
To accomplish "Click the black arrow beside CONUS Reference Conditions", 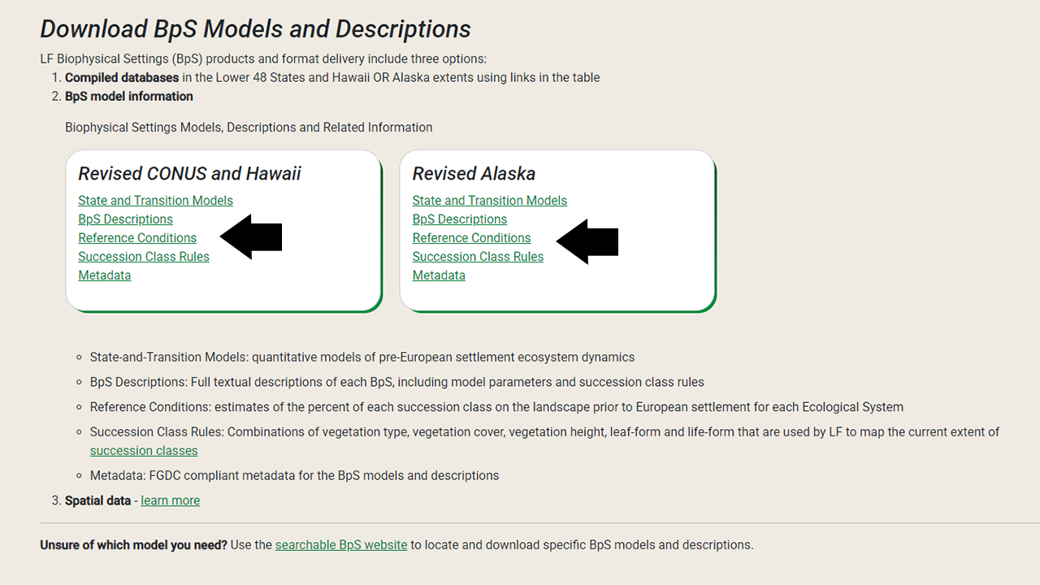I will pos(252,236).
